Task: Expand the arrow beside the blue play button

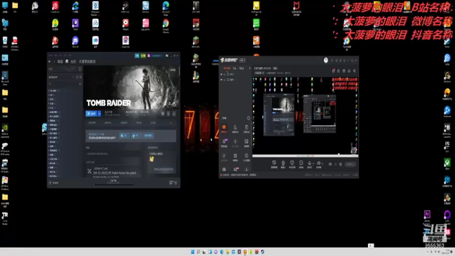Action: point(99,113)
